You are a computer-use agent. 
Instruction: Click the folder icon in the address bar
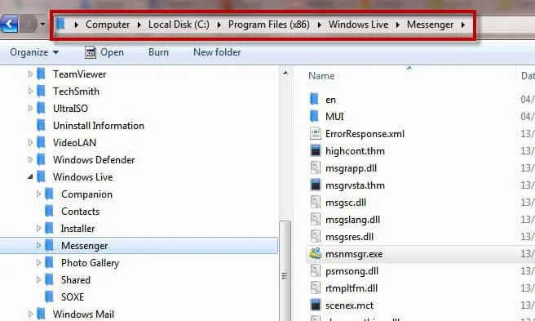point(60,24)
